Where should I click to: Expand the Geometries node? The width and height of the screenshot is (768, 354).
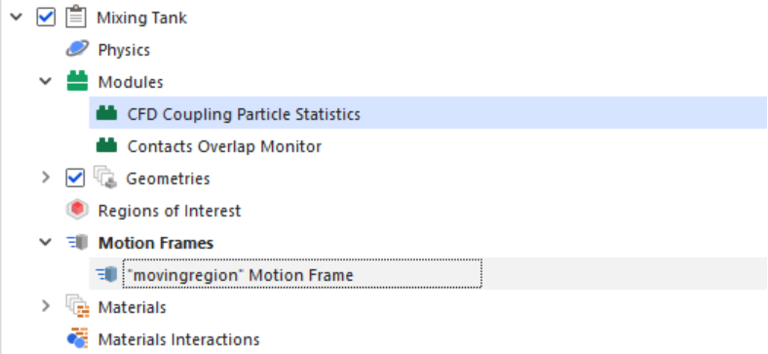(46, 177)
